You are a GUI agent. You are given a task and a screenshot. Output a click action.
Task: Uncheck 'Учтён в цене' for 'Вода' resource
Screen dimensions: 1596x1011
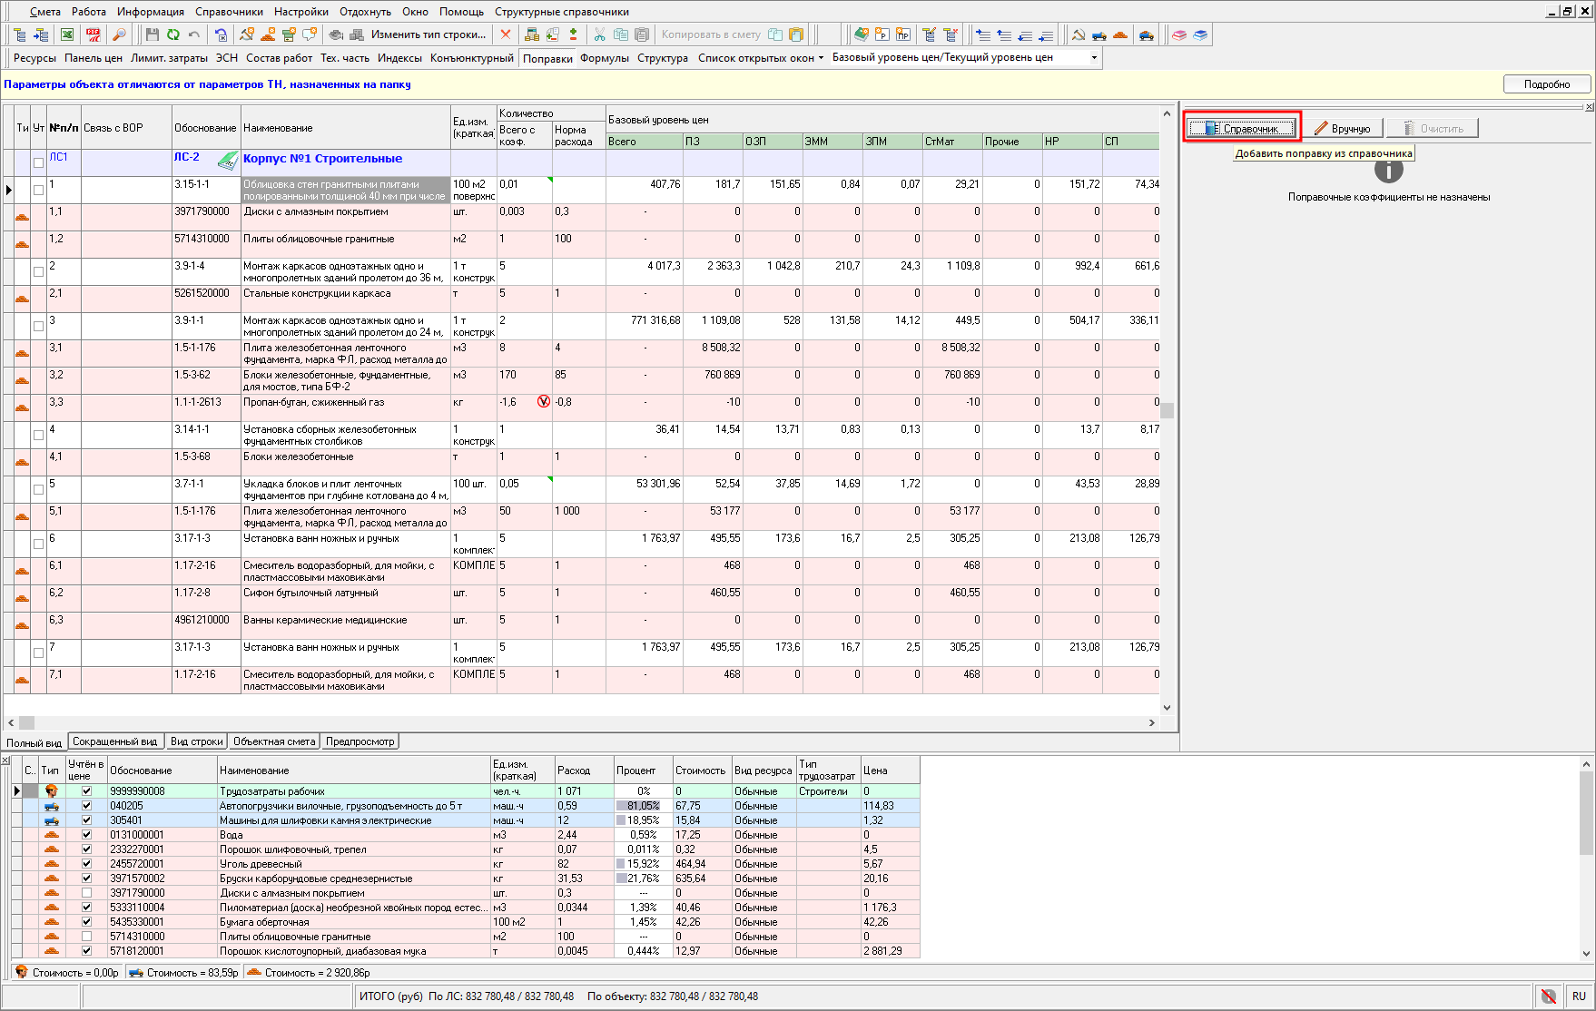86,835
